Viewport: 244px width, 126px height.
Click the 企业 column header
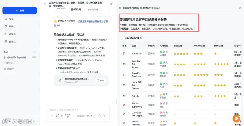click(x=134, y=46)
